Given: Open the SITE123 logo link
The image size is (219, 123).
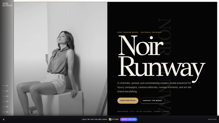Looking at the screenshot, I should click(114, 119).
